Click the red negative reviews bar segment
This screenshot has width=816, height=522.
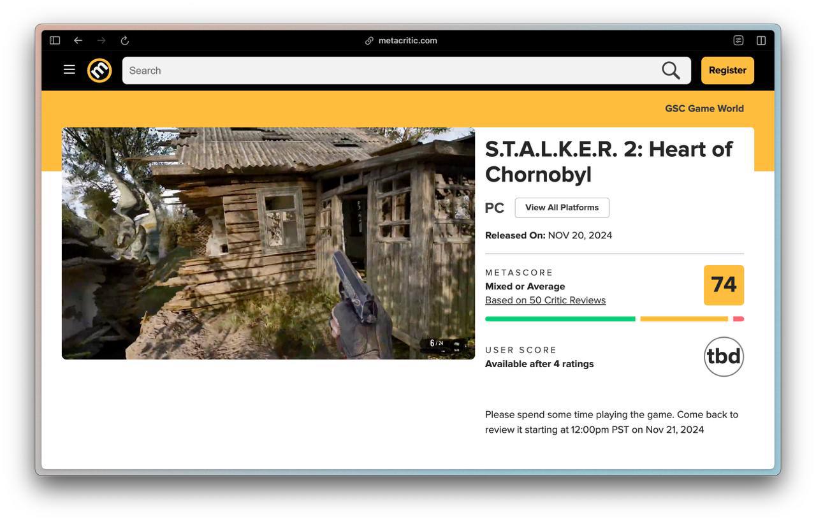point(738,319)
